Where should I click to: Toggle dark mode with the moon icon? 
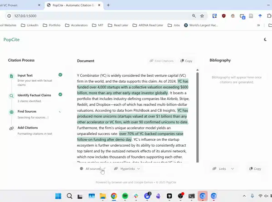[265, 39]
